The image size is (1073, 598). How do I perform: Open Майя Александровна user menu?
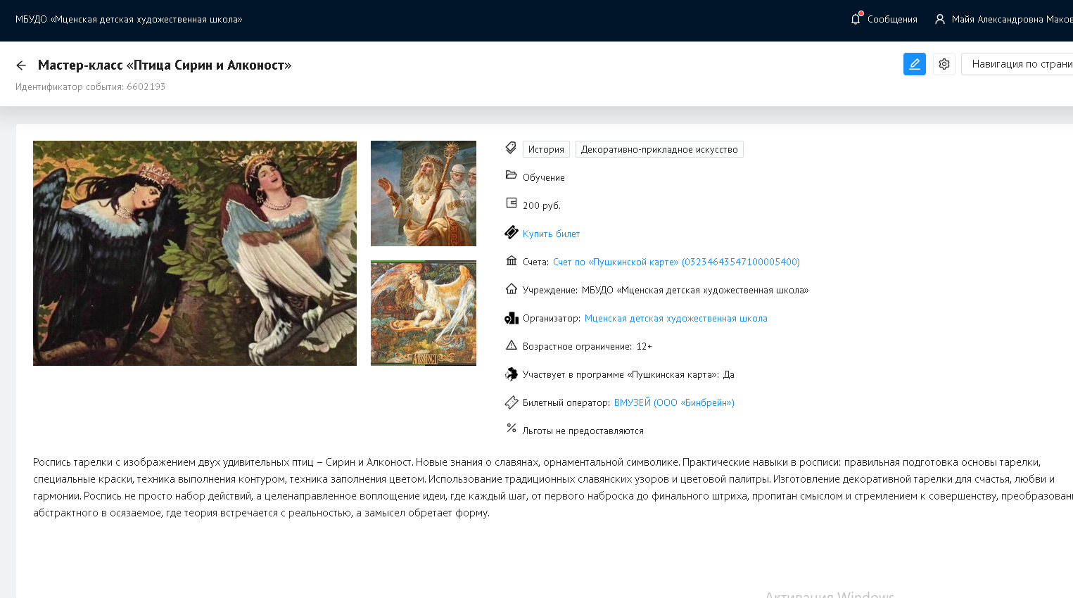click(1011, 20)
